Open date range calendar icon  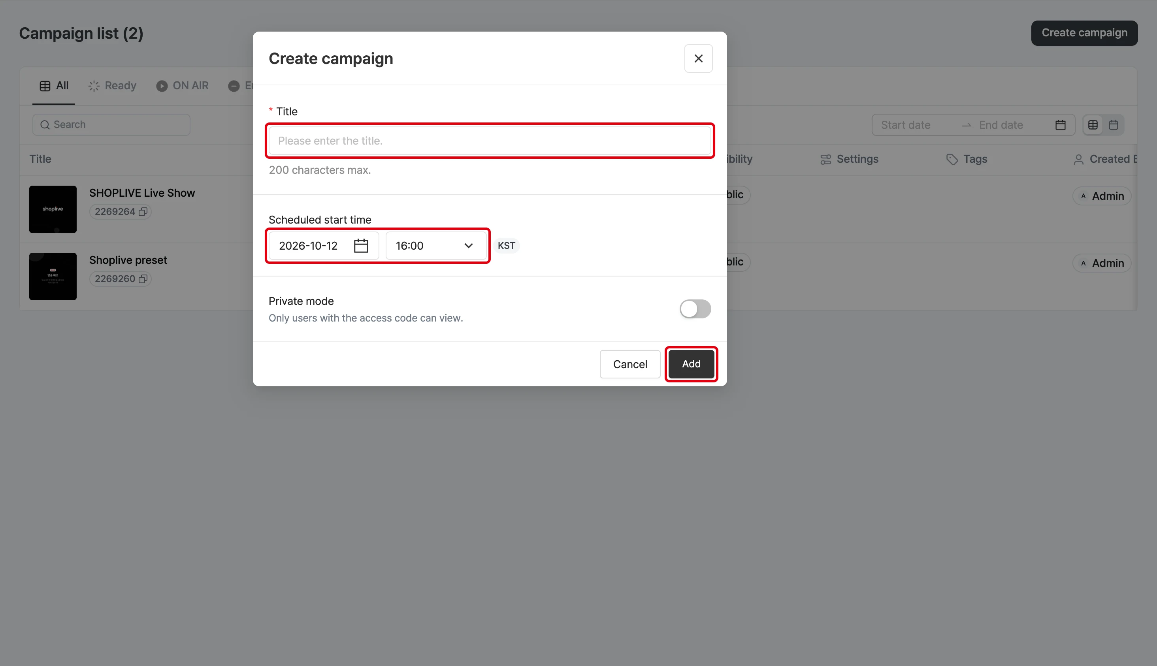(1061, 125)
